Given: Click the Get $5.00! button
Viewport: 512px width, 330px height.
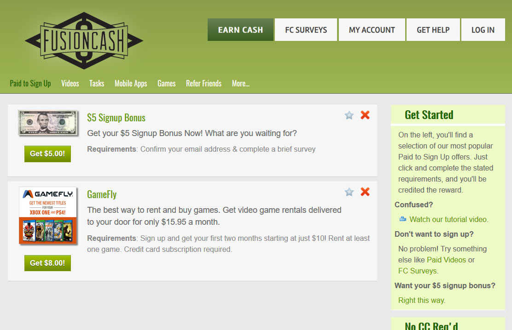Looking at the screenshot, I should (x=48, y=154).
